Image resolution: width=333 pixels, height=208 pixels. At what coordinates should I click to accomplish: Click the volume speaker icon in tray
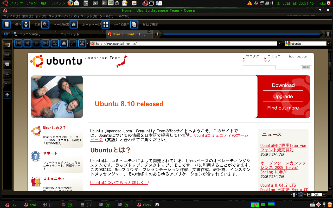click(x=272, y=3)
